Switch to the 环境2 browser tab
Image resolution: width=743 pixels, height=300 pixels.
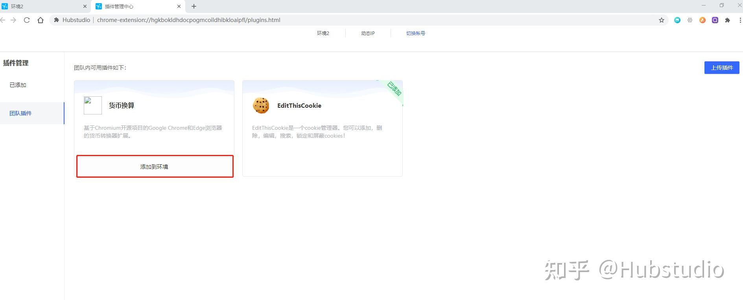(x=43, y=6)
